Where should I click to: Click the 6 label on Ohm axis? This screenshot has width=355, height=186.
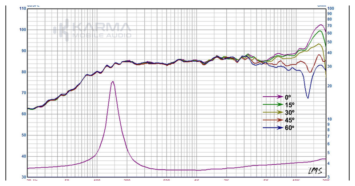click(328, 144)
